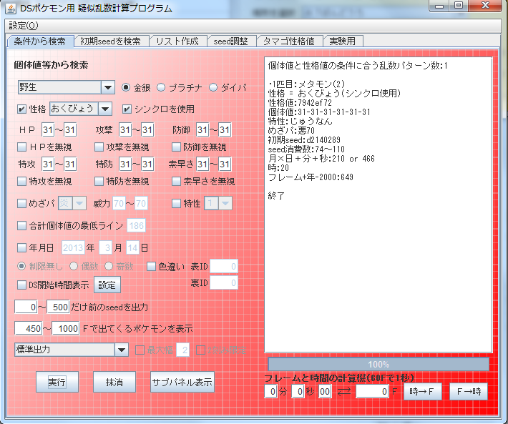Click the 2013 year field
The width and height of the screenshot is (508, 424).
point(73,247)
